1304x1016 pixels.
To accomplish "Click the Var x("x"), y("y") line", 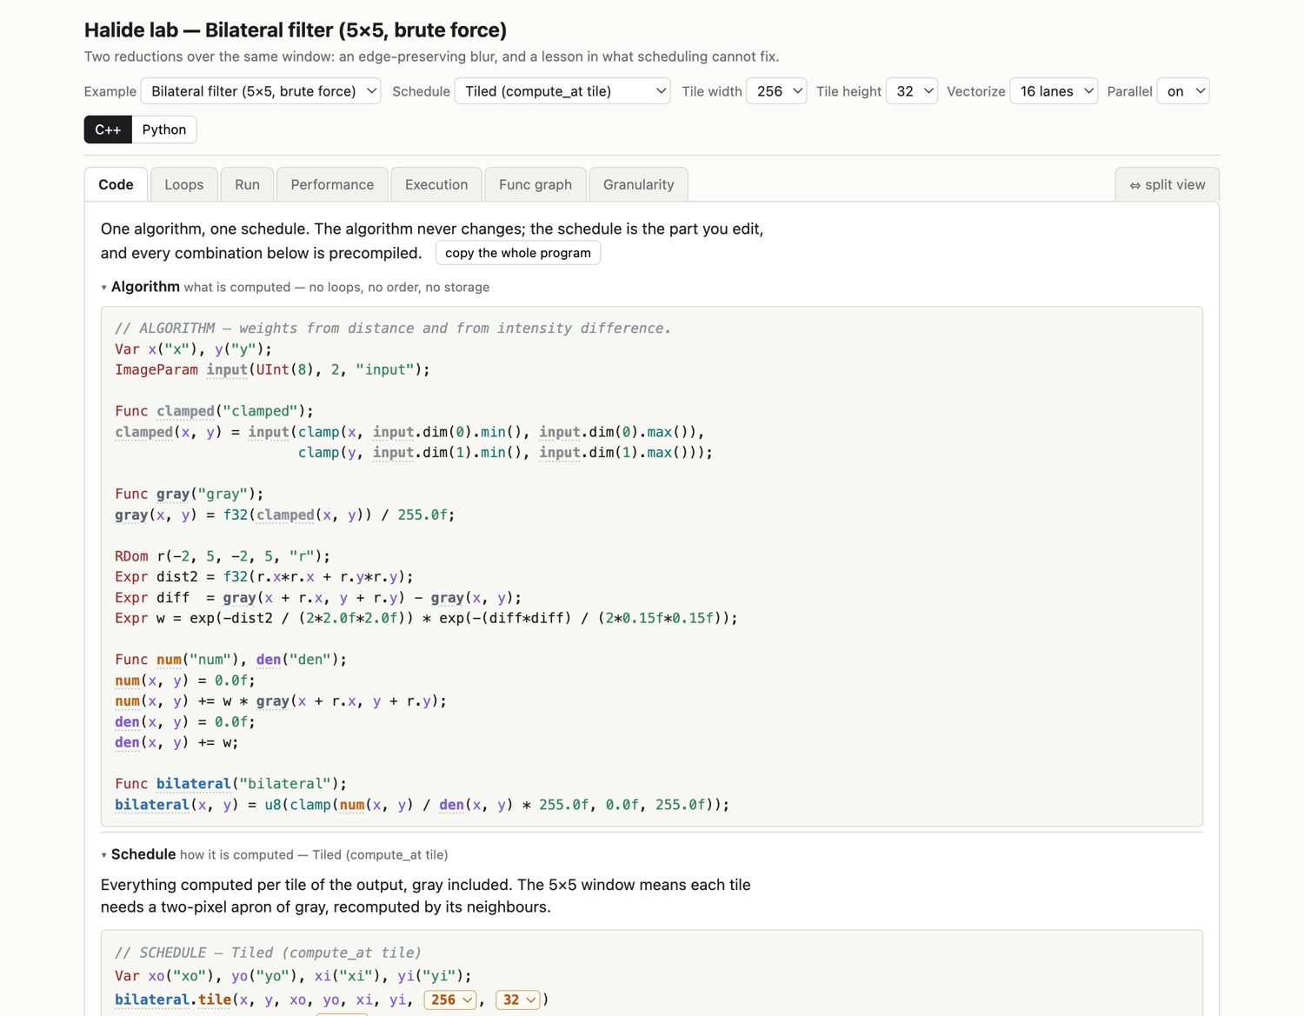I will (194, 349).
